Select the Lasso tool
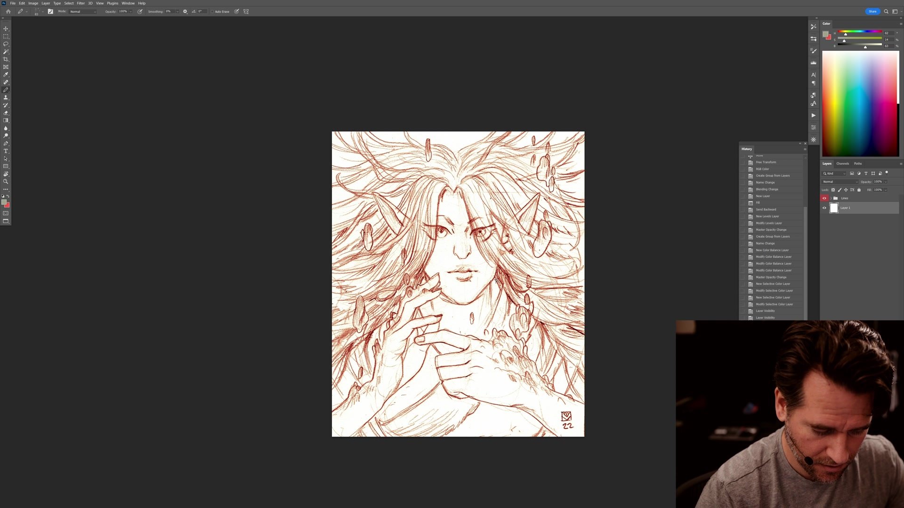Screen dimensions: 904x508 (x=6, y=44)
